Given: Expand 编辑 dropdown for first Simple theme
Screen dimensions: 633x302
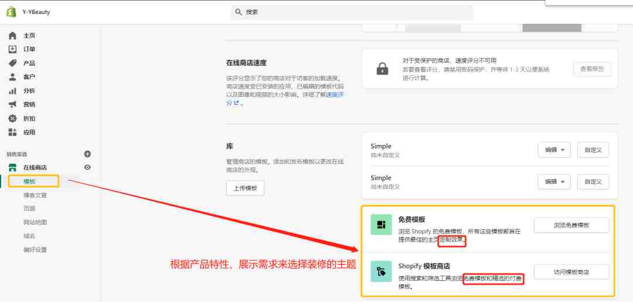Looking at the screenshot, I should (x=554, y=150).
